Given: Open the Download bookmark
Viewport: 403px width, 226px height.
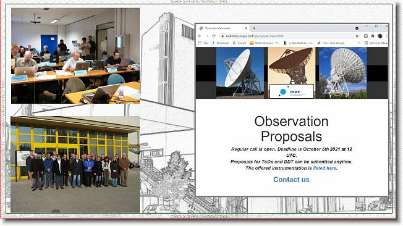Looking at the screenshot, I should (x=220, y=43).
